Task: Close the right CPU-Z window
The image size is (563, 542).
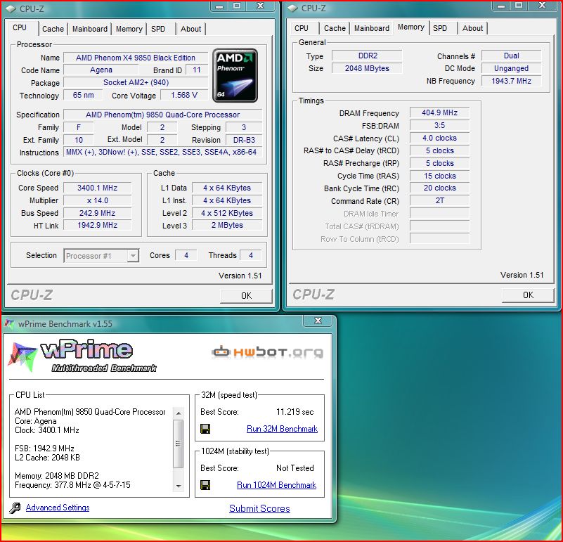Action: pos(543,6)
